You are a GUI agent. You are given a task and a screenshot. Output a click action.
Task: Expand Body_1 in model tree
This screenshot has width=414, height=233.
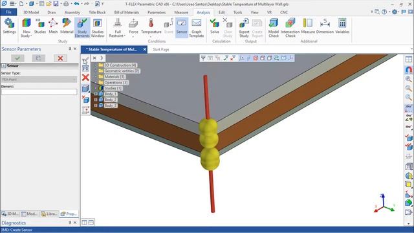point(96,94)
